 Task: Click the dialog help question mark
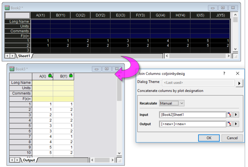tap(224, 74)
